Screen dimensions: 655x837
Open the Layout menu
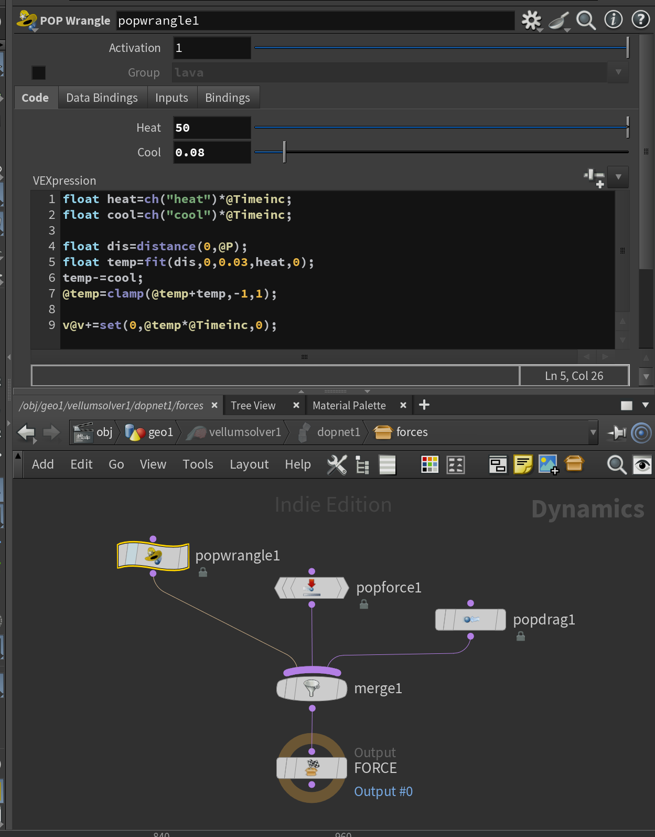coord(249,464)
